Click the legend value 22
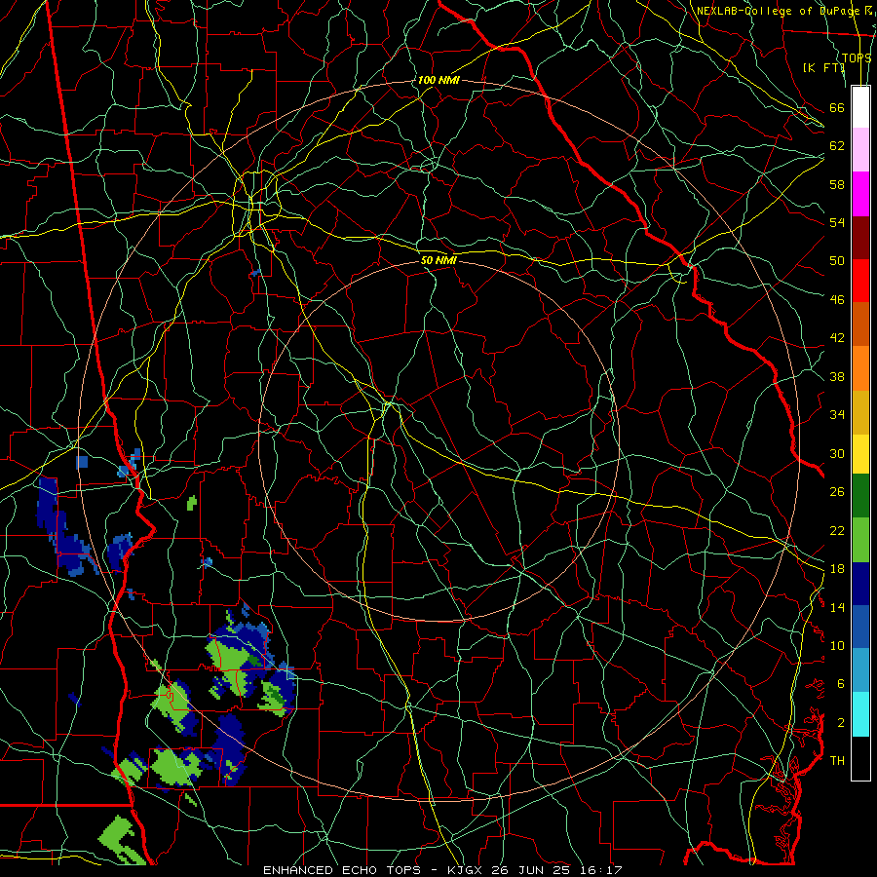Viewport: 877px width, 877px height. pyautogui.click(x=837, y=530)
